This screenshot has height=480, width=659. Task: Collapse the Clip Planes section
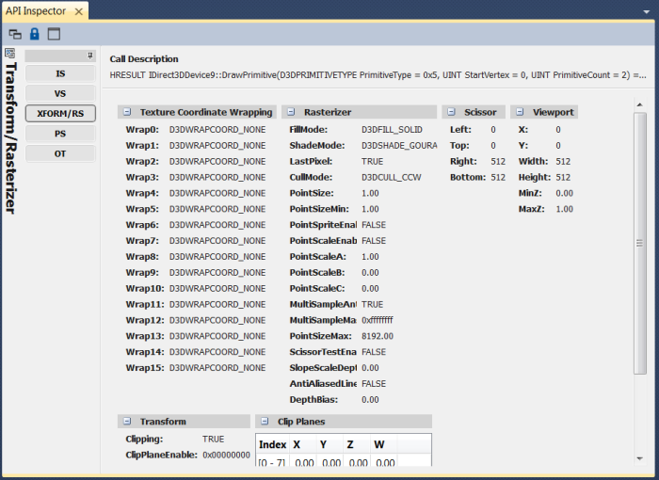click(265, 422)
